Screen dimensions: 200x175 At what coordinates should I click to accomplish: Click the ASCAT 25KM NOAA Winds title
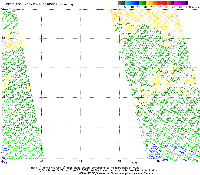point(39,5)
